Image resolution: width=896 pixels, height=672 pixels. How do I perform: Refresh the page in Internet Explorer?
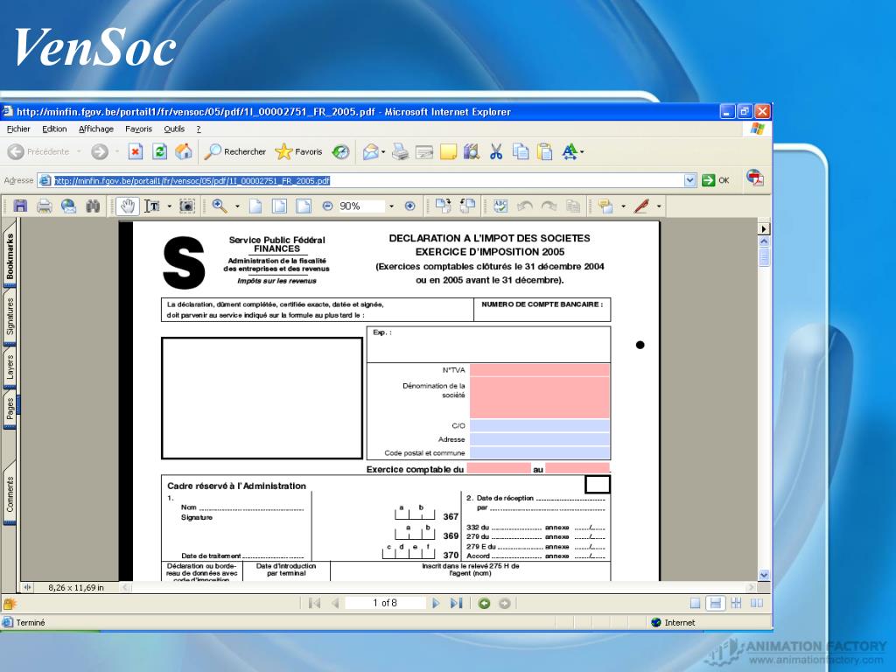tap(159, 151)
